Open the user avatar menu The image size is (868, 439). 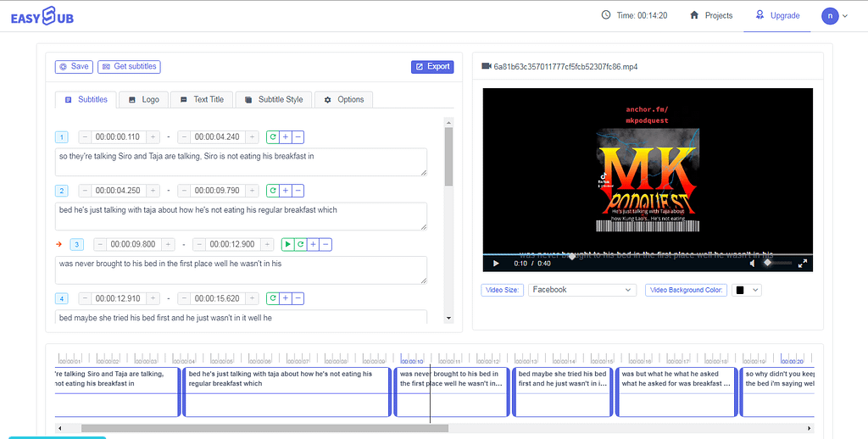click(834, 16)
